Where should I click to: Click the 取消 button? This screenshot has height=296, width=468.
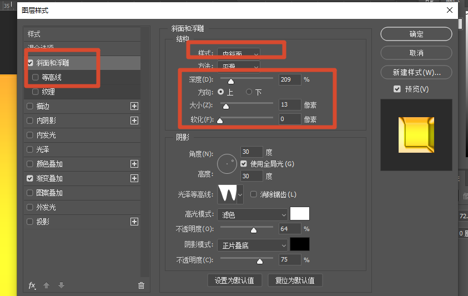coord(416,53)
